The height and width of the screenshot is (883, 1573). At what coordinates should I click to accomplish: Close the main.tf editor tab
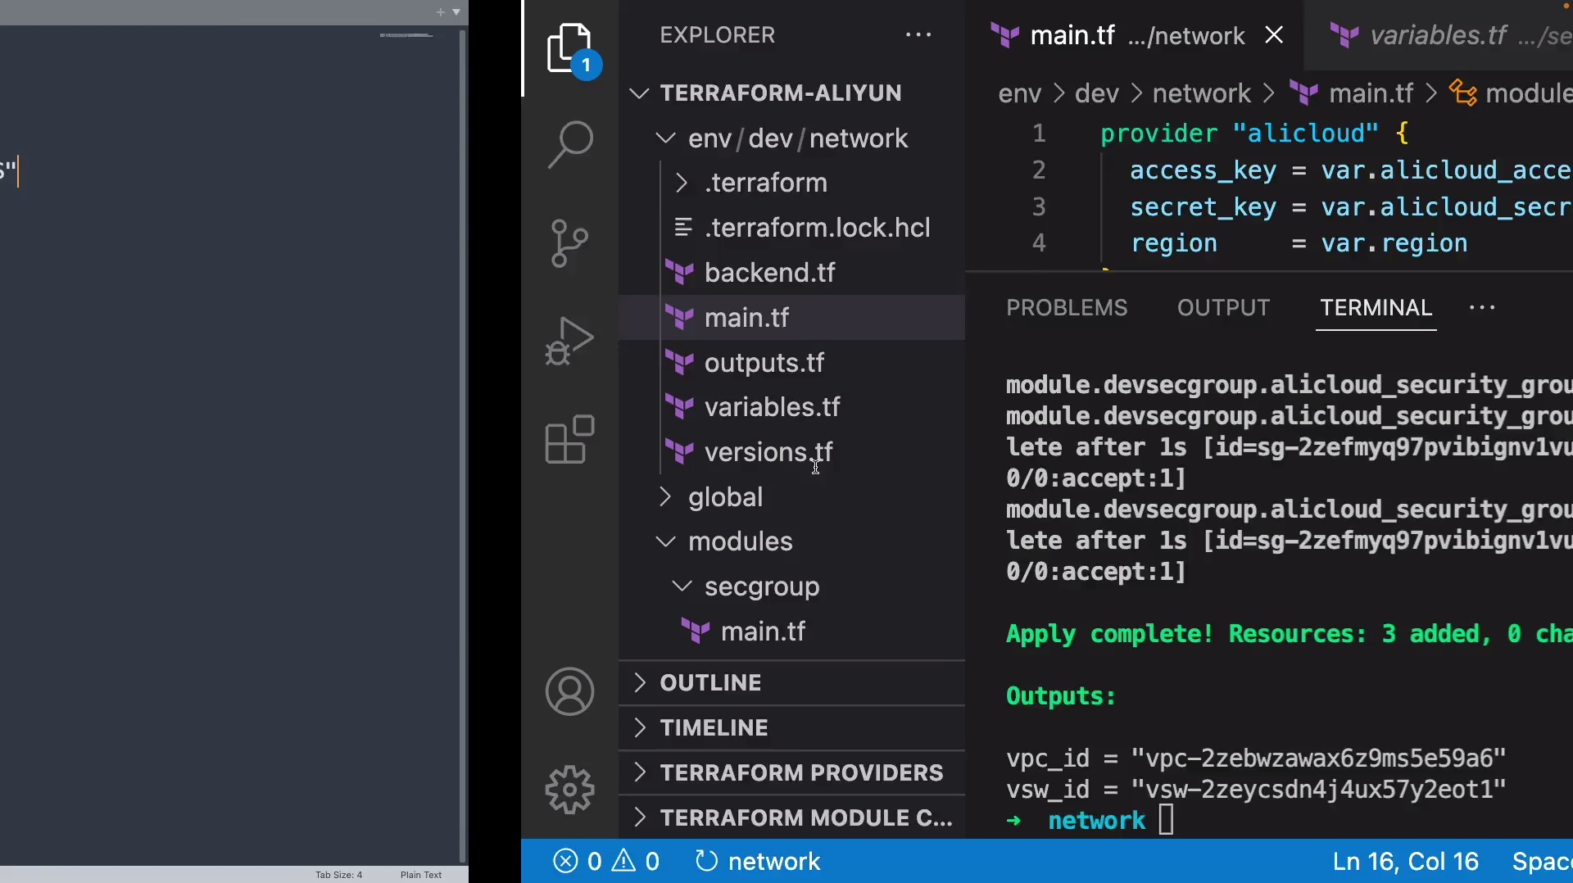[1274, 35]
